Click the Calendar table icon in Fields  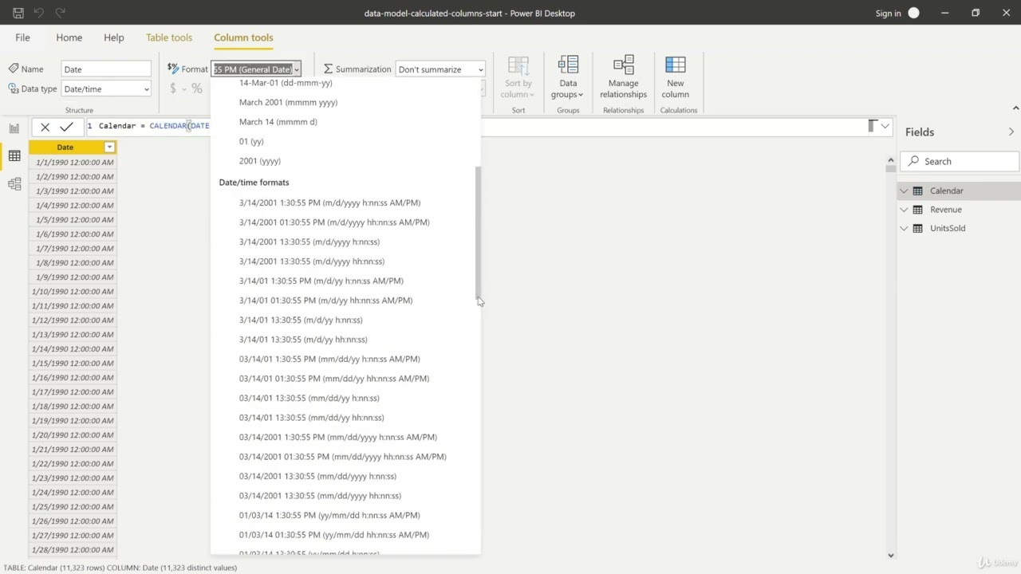tap(918, 191)
